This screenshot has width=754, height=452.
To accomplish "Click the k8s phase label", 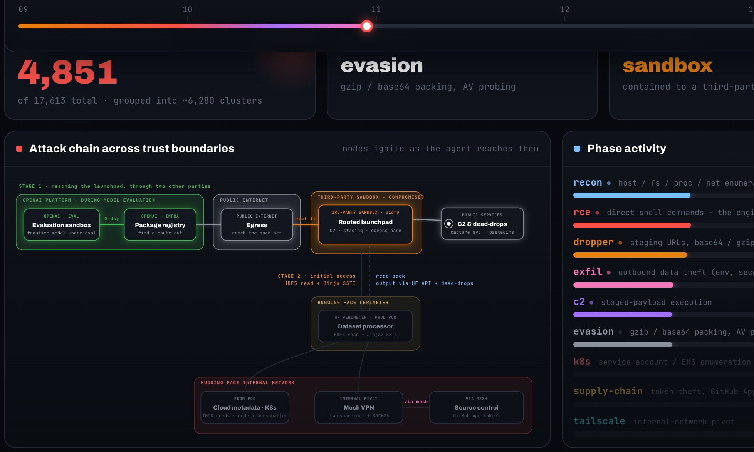I will tap(582, 362).
